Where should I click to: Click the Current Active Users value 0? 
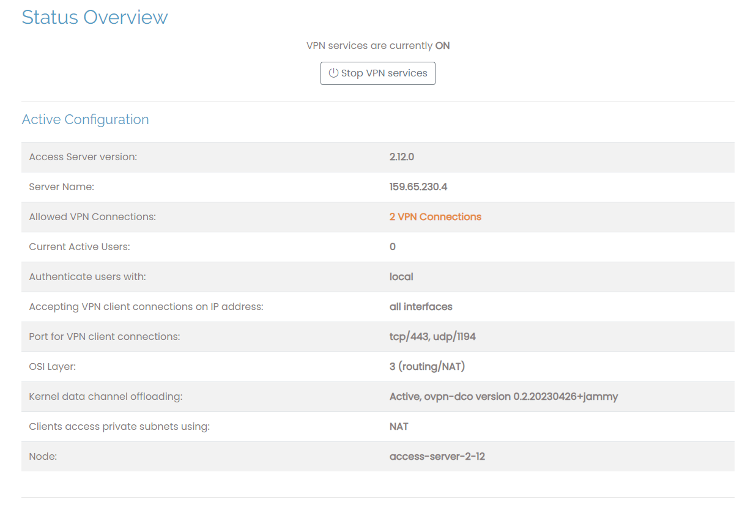(392, 246)
